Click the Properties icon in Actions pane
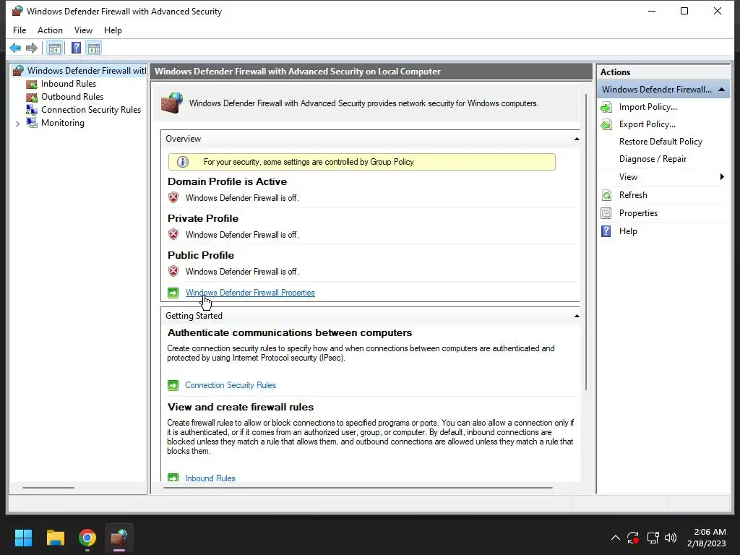 (606, 213)
